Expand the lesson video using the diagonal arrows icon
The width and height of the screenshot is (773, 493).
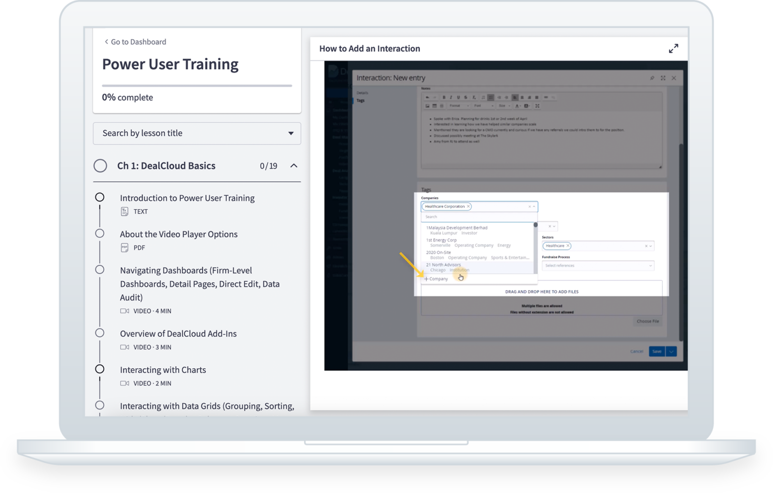click(x=674, y=48)
